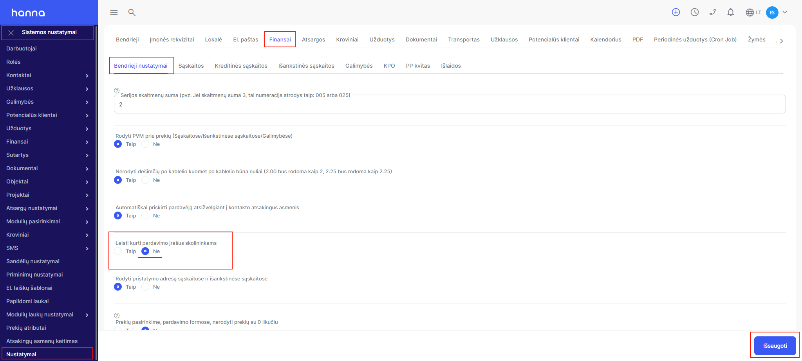Open the Atsargos tab
Screen dimensions: 802x361
tap(313, 40)
